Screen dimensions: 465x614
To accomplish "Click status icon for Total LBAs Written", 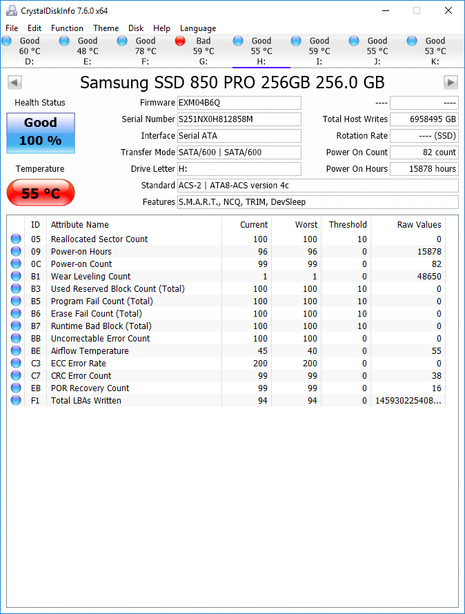I will click(x=16, y=401).
